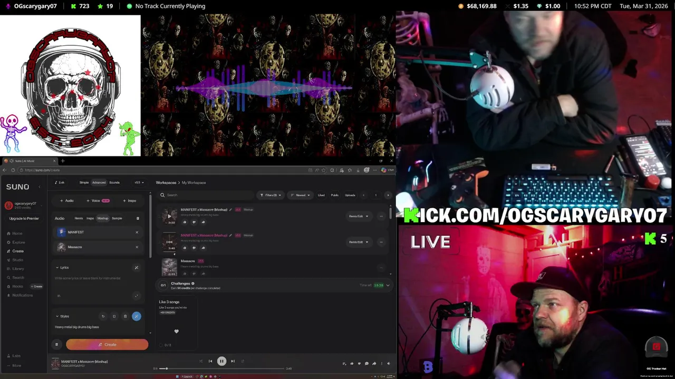
Task: Open the v5.5 model version dropdown
Action: point(139,183)
